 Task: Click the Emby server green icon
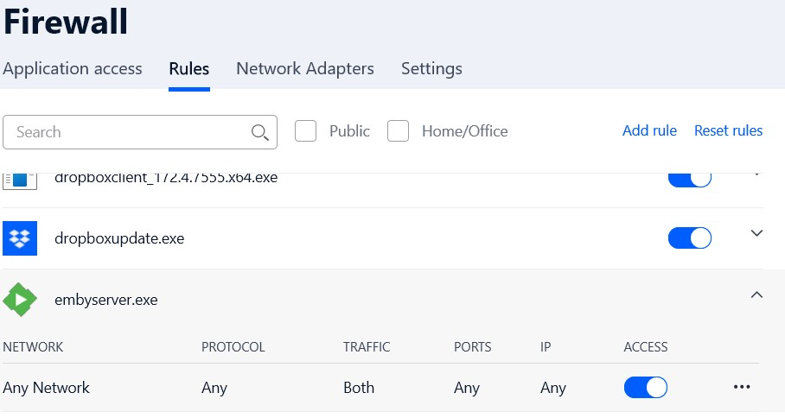(x=20, y=300)
